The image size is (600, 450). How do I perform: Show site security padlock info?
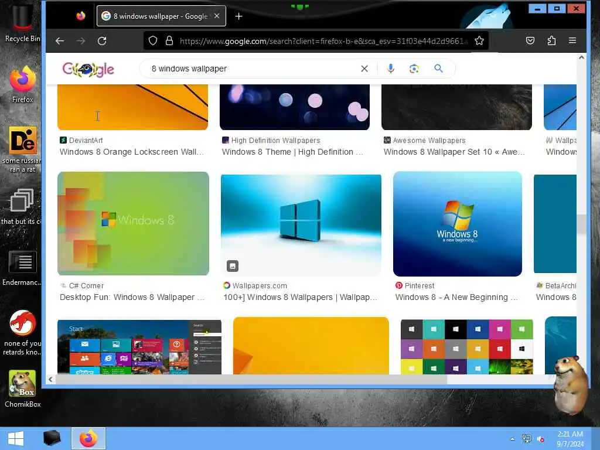pyautogui.click(x=169, y=40)
